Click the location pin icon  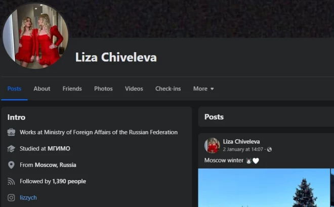click(x=11, y=165)
